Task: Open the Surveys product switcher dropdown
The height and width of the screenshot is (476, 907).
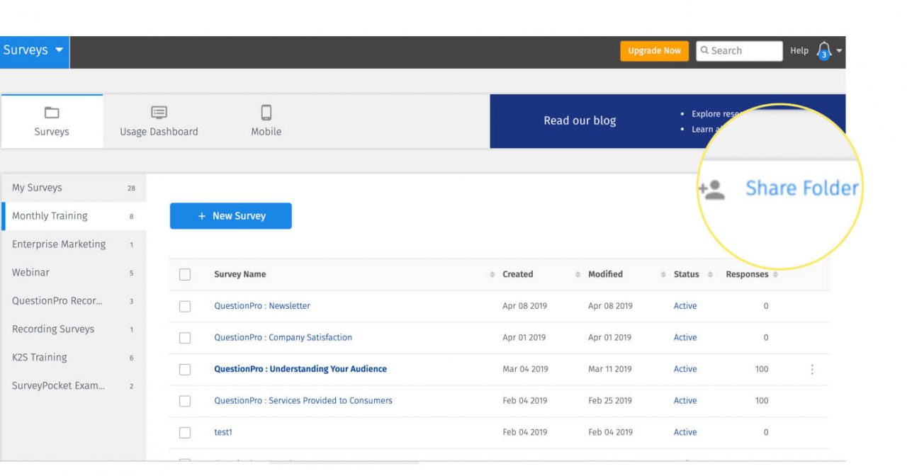Action: (x=34, y=51)
